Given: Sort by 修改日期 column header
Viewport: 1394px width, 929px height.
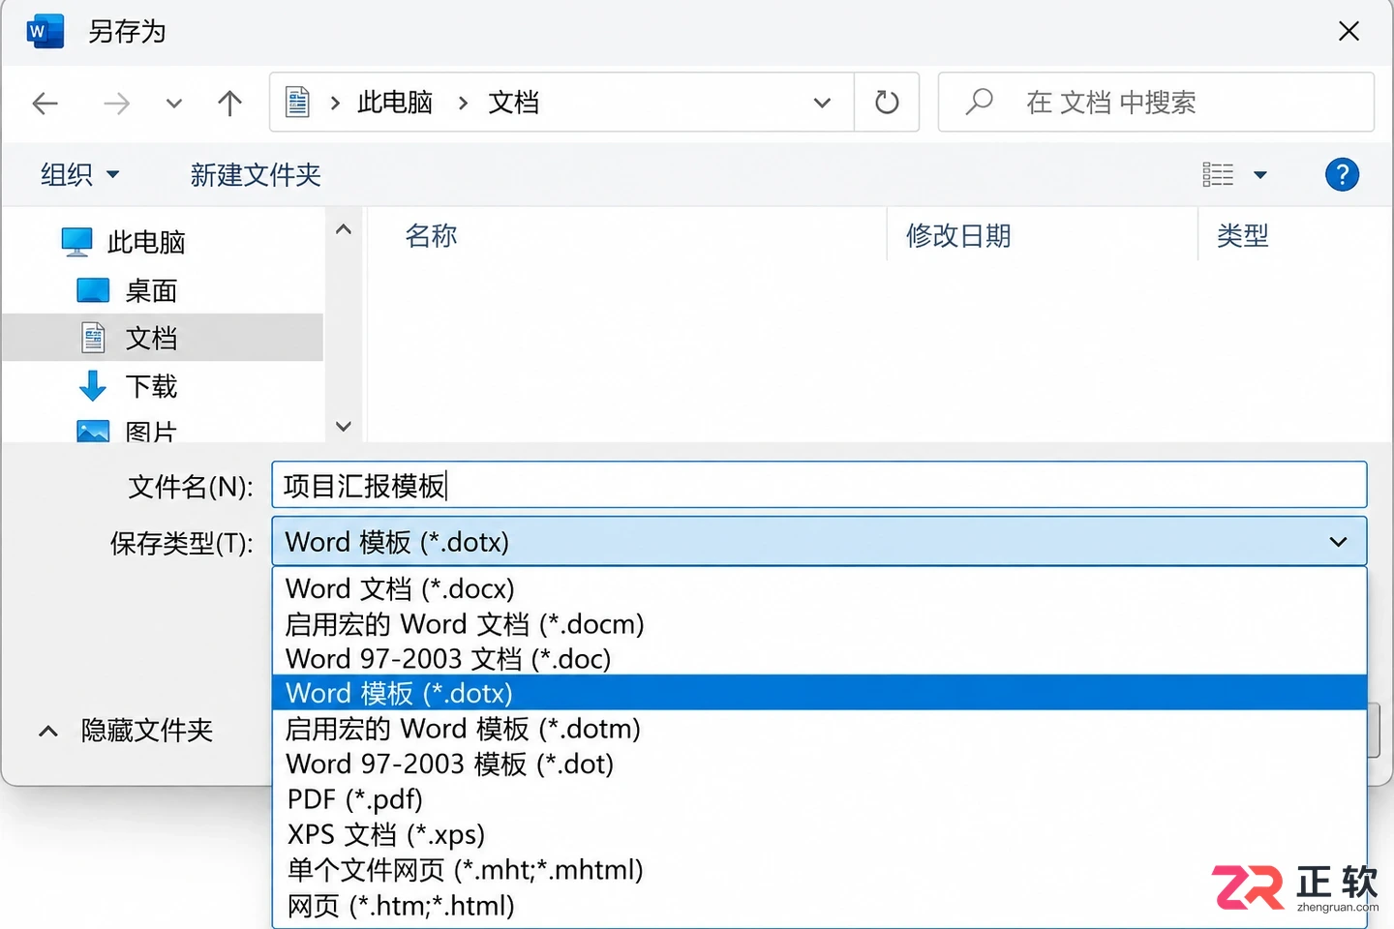Looking at the screenshot, I should (958, 235).
